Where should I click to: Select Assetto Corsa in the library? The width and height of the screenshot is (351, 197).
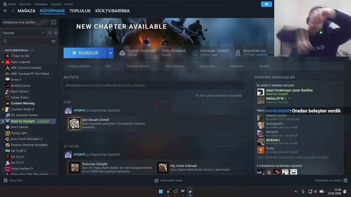(20, 86)
